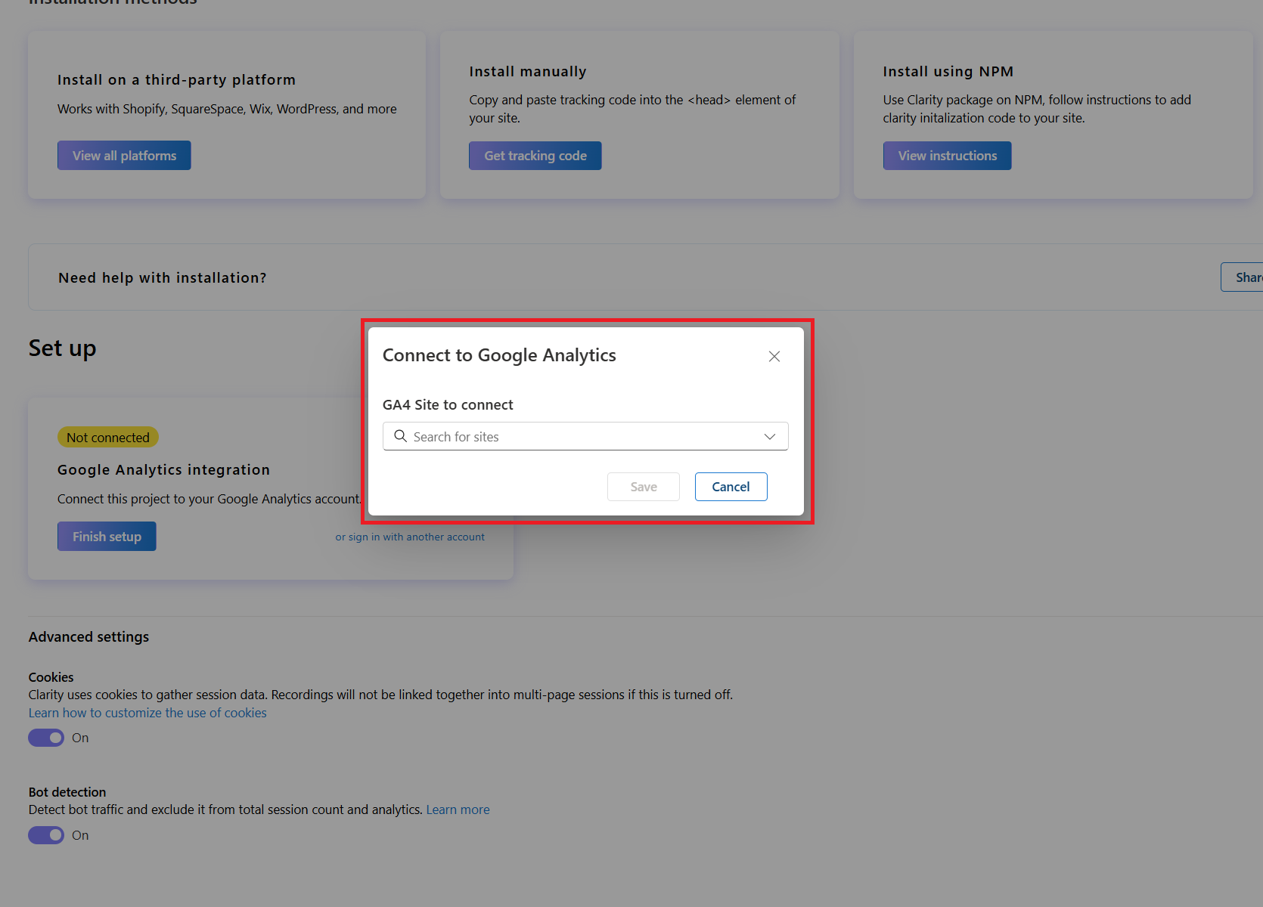Image resolution: width=1263 pixels, height=907 pixels.
Task: Disable the Bot detection toggle
Action: point(46,835)
